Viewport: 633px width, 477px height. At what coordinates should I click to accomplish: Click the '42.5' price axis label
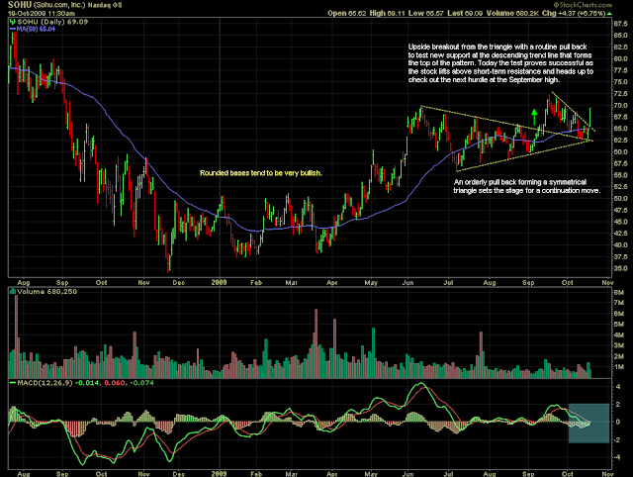(620, 234)
